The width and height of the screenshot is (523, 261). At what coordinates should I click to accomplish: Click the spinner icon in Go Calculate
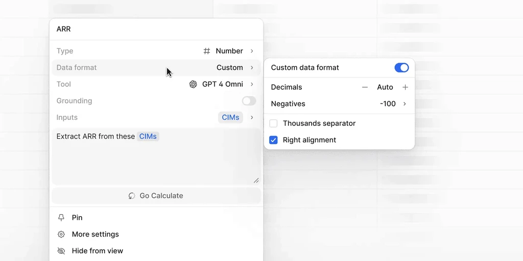click(132, 196)
